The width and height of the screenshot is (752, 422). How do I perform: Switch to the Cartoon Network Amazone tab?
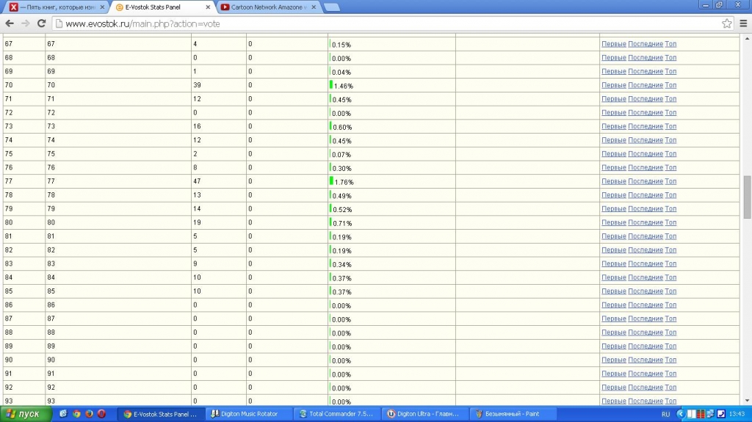pos(268,7)
